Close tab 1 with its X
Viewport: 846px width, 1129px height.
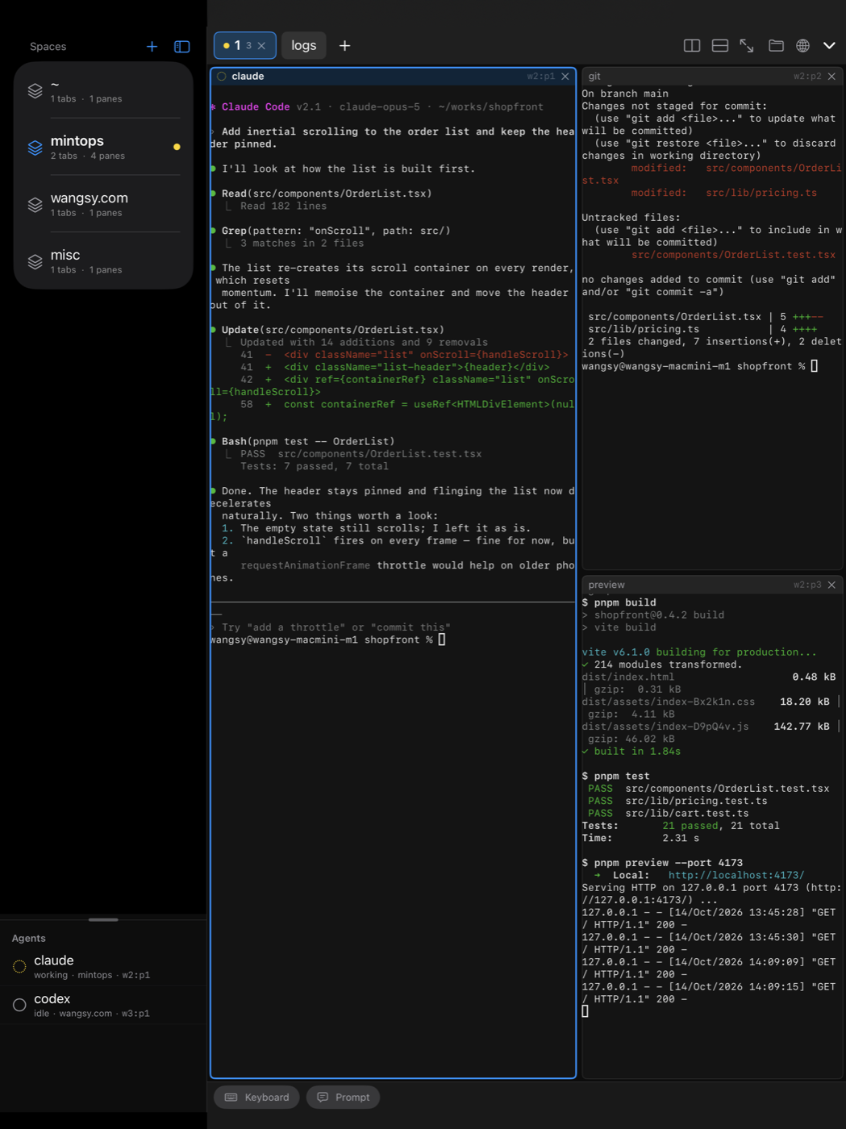click(x=261, y=46)
